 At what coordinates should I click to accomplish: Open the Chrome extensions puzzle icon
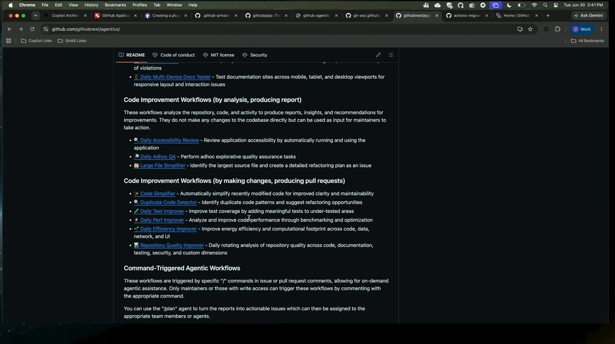coord(558,29)
